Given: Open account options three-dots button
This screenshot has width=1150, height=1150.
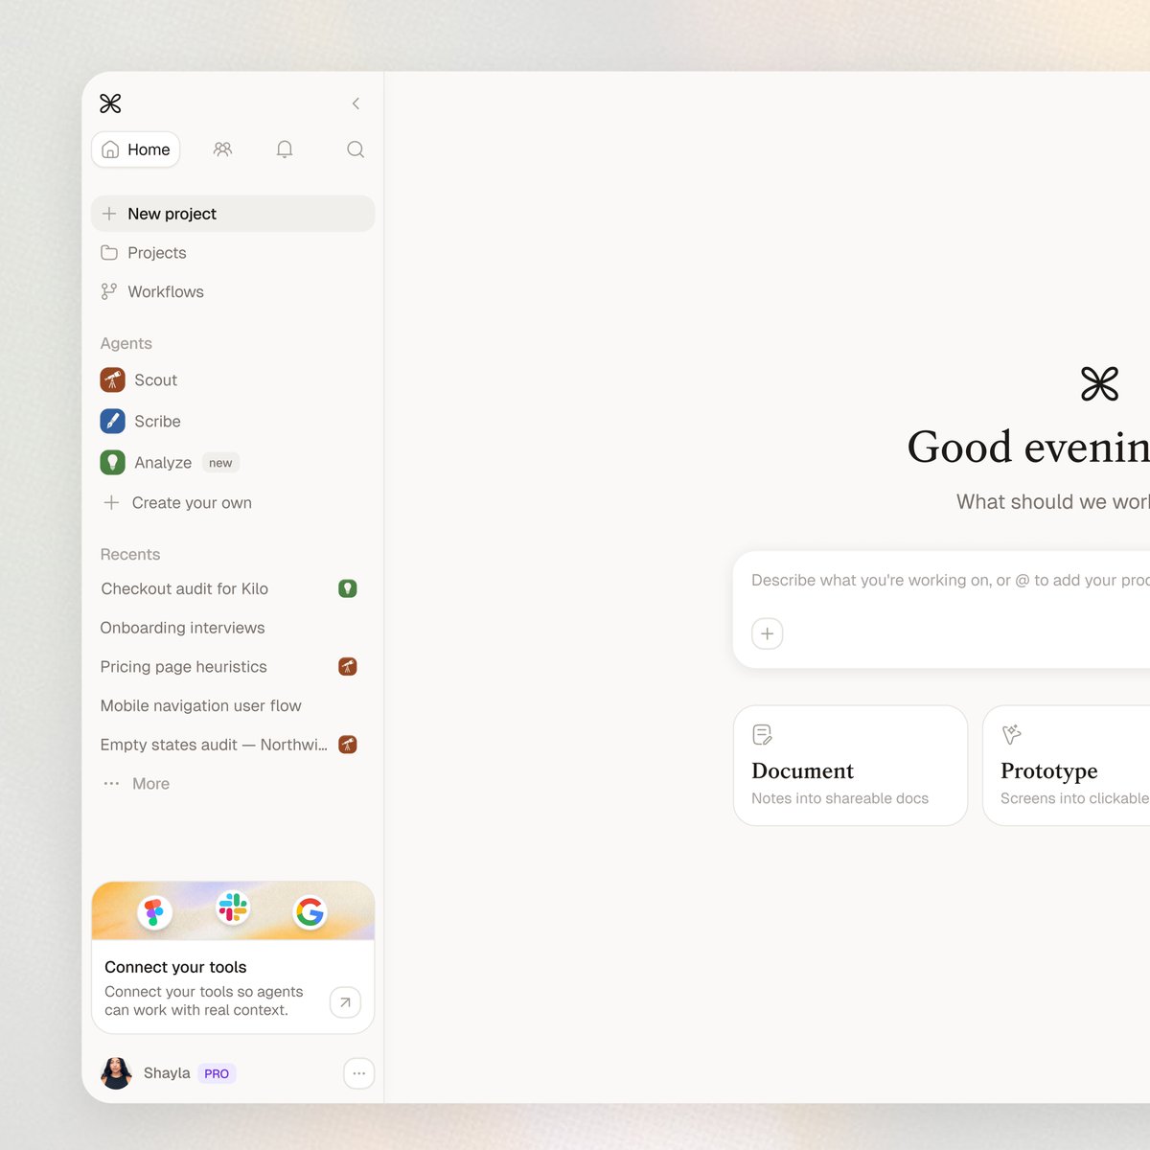Looking at the screenshot, I should pos(358,1073).
